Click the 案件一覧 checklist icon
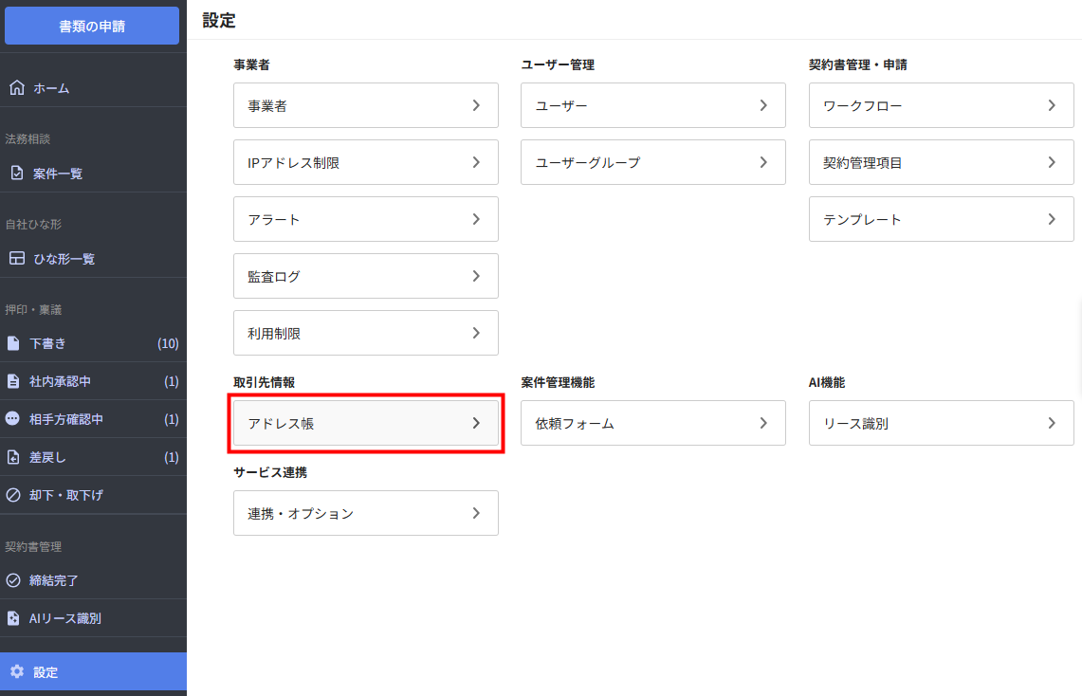Image resolution: width=1082 pixels, height=696 pixels. coord(16,174)
